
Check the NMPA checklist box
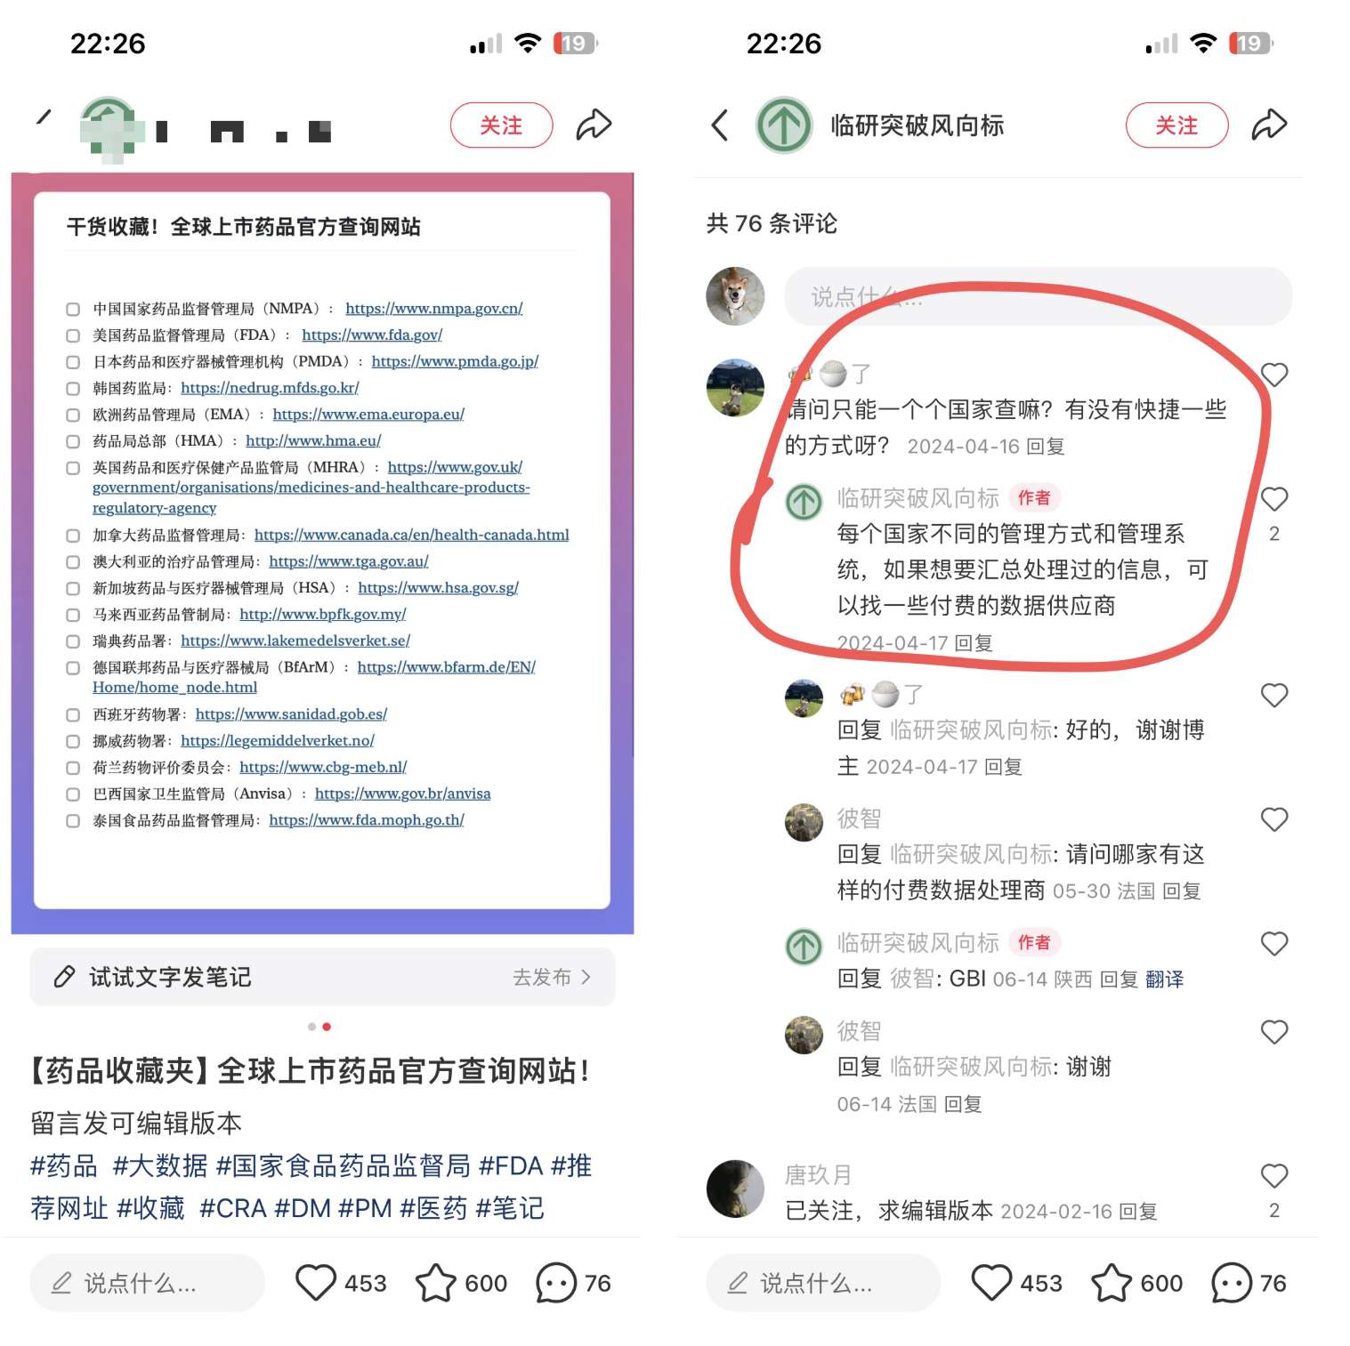pos(73,309)
